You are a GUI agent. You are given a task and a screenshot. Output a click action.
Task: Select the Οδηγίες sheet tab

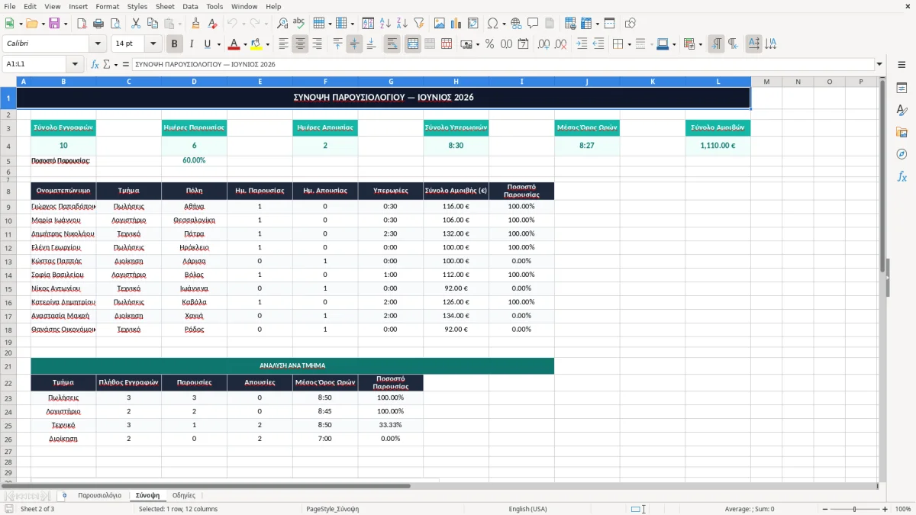click(184, 496)
